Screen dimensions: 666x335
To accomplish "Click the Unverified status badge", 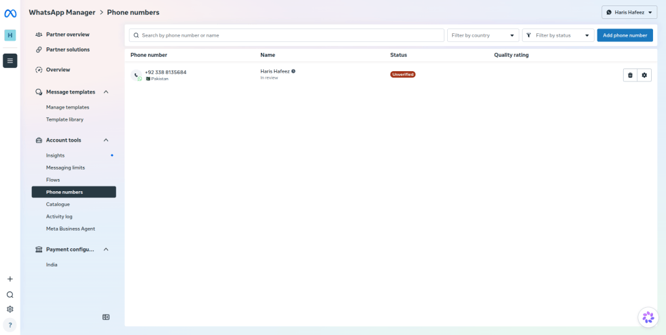I will point(402,74).
